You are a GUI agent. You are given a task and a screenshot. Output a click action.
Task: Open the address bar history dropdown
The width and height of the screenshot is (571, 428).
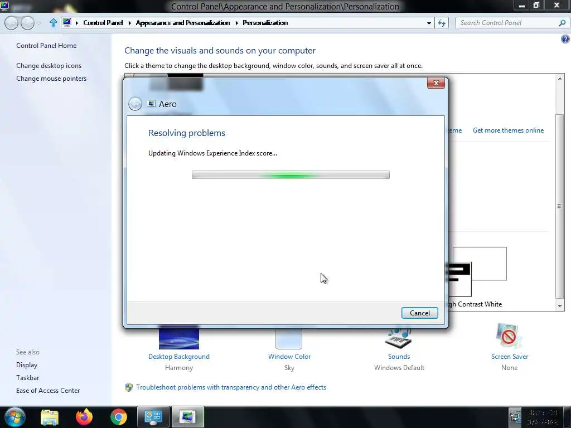[429, 23]
